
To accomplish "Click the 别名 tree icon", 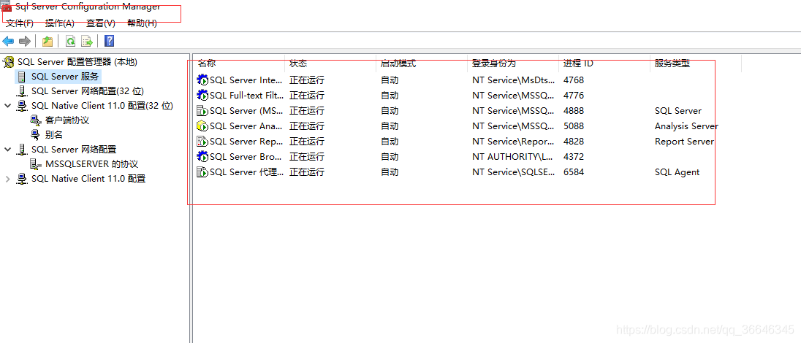I will [35, 135].
